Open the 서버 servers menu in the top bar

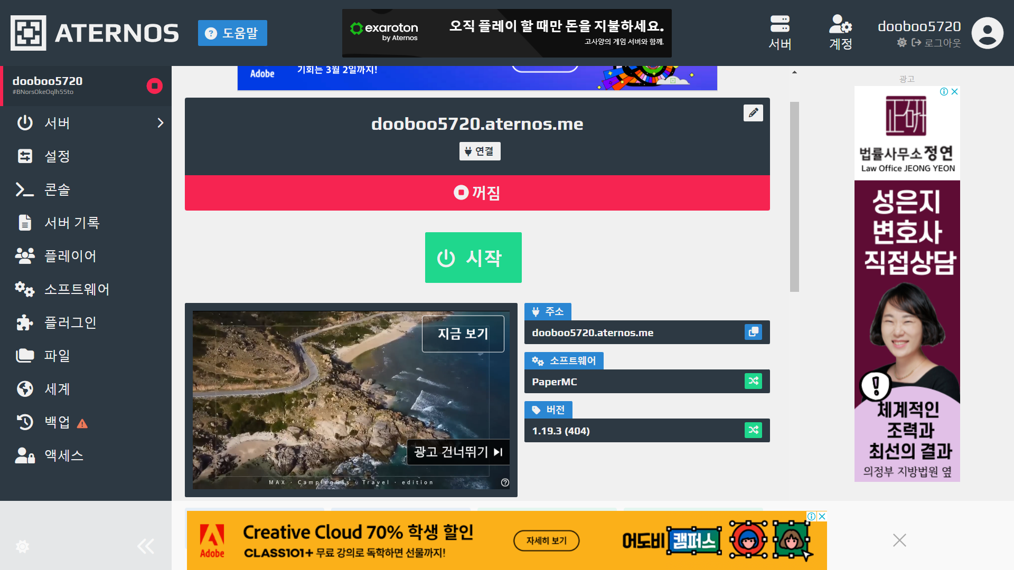pos(780,33)
